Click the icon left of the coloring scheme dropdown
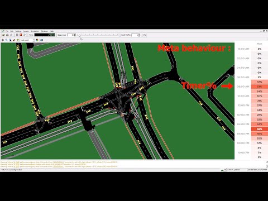The image size is (268, 201). pyautogui.click(x=18, y=40)
